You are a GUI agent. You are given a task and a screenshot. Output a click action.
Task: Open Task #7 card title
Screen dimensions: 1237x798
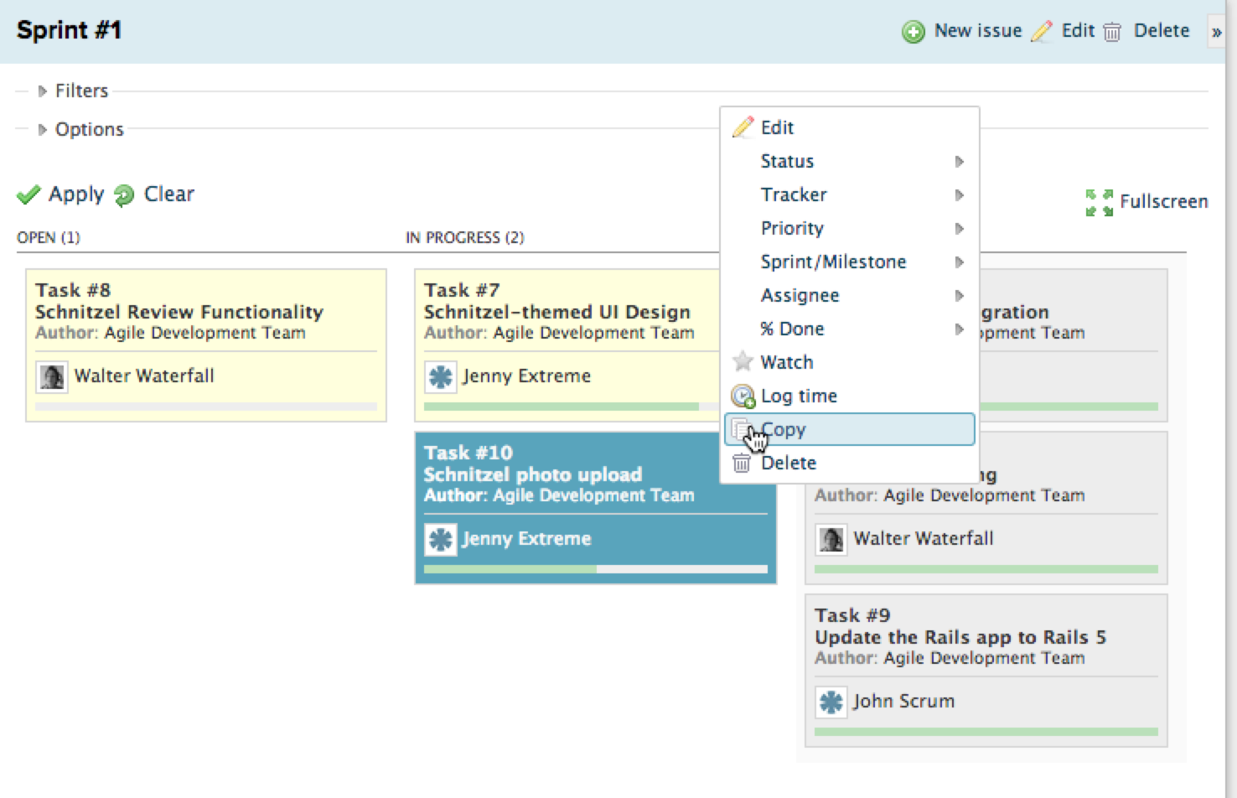pyautogui.click(x=462, y=291)
